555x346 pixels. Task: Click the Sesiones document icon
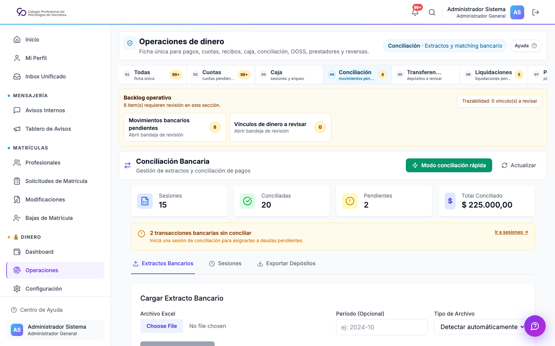(x=145, y=201)
